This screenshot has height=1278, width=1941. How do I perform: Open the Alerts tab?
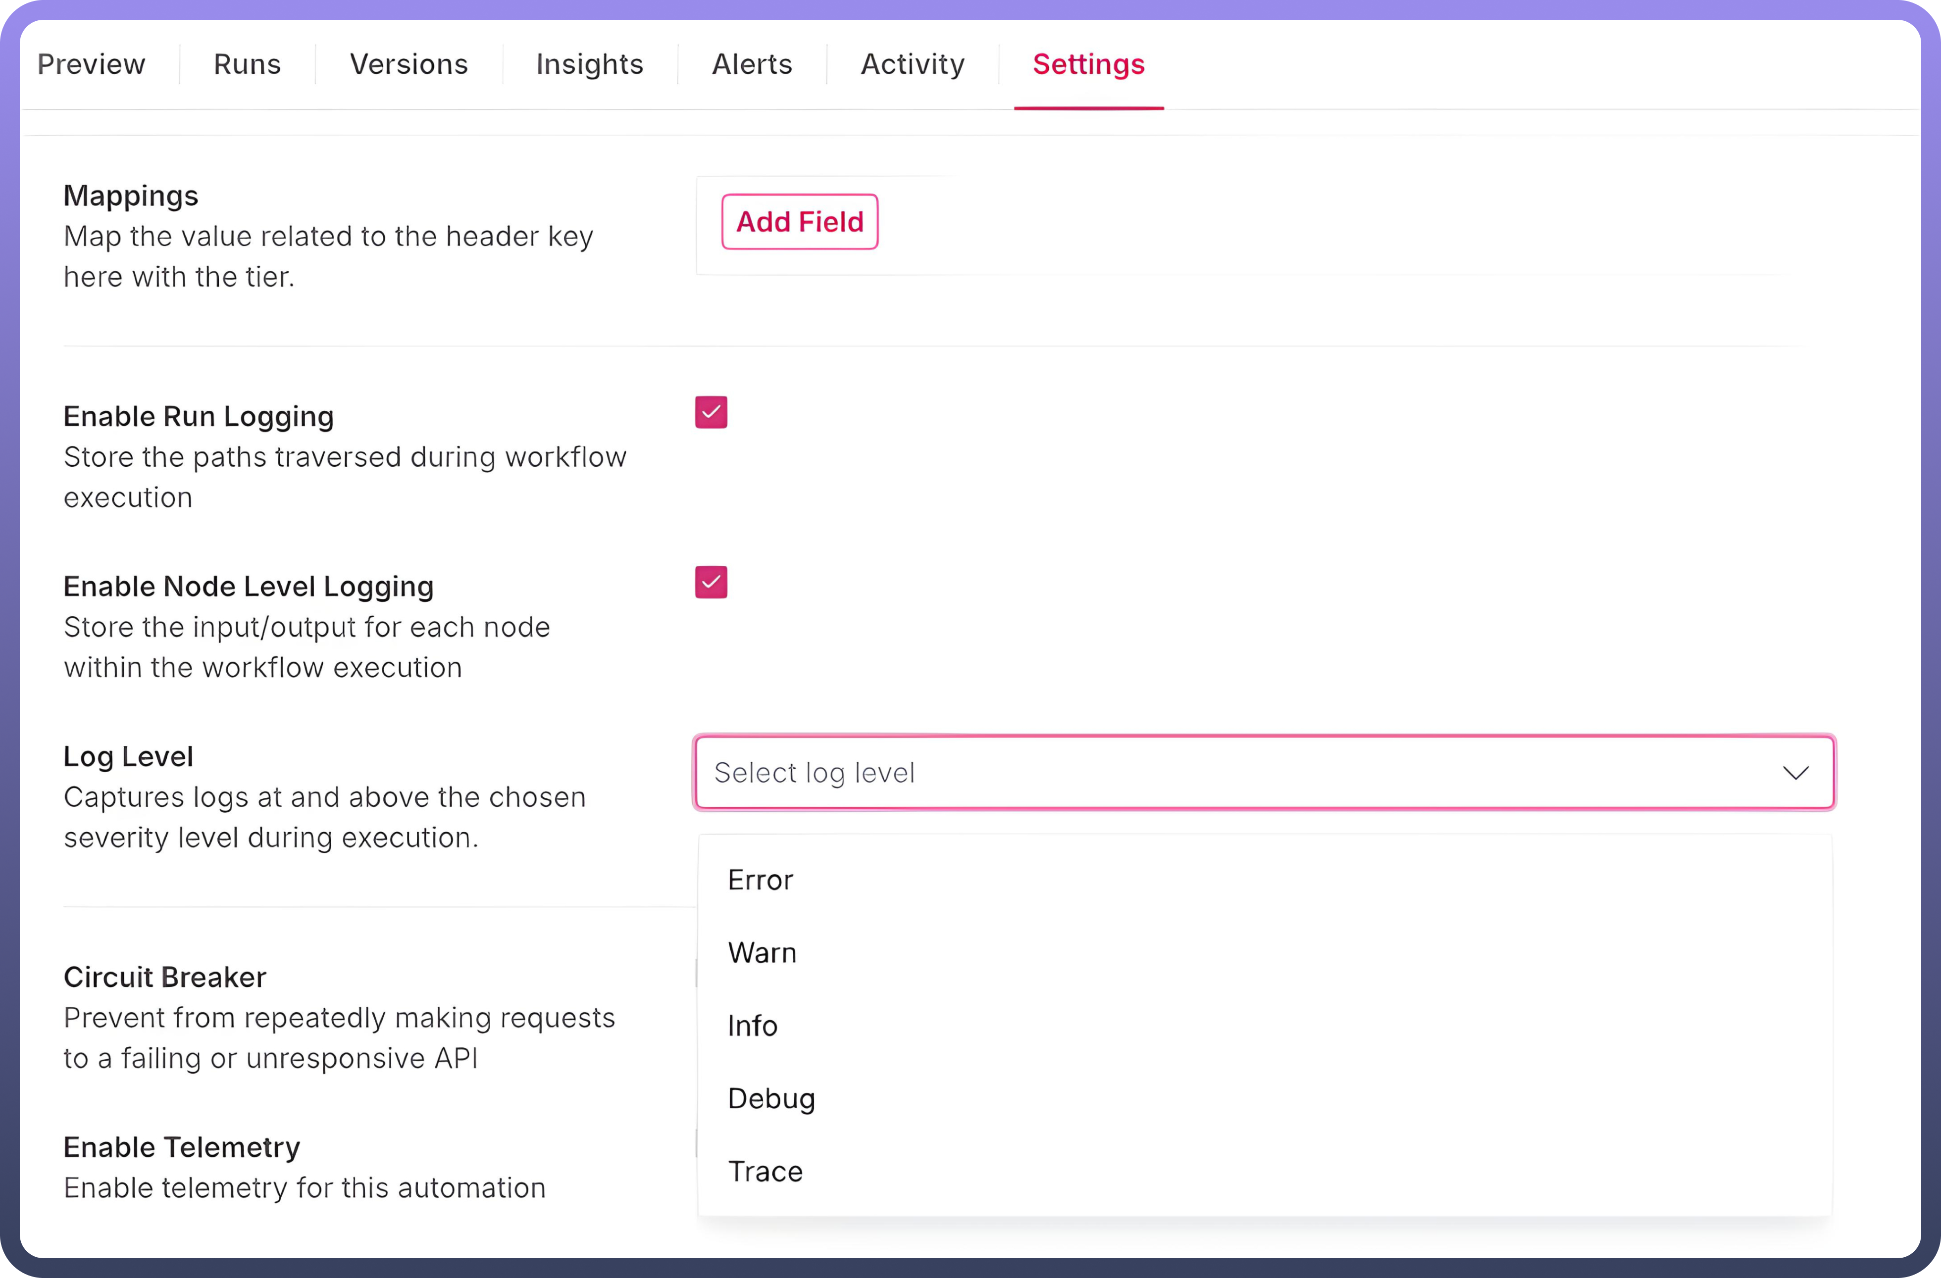click(752, 64)
